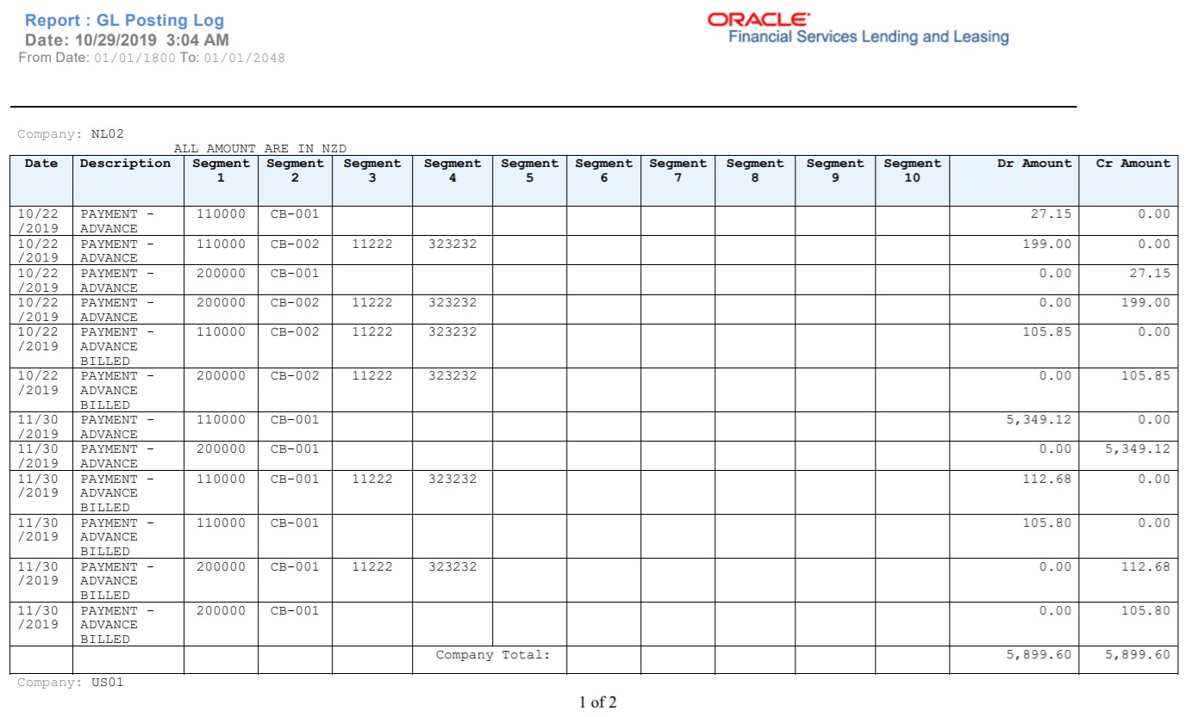This screenshot has width=1192, height=717.
Task: Click the Dr amount 5,349.12
Action: coord(1039,420)
